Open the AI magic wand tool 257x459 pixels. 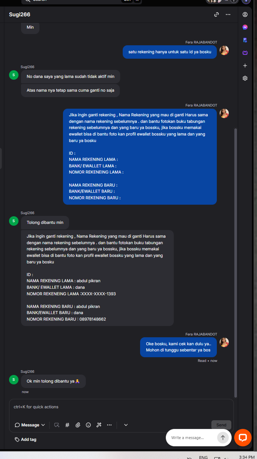[x=99, y=425]
